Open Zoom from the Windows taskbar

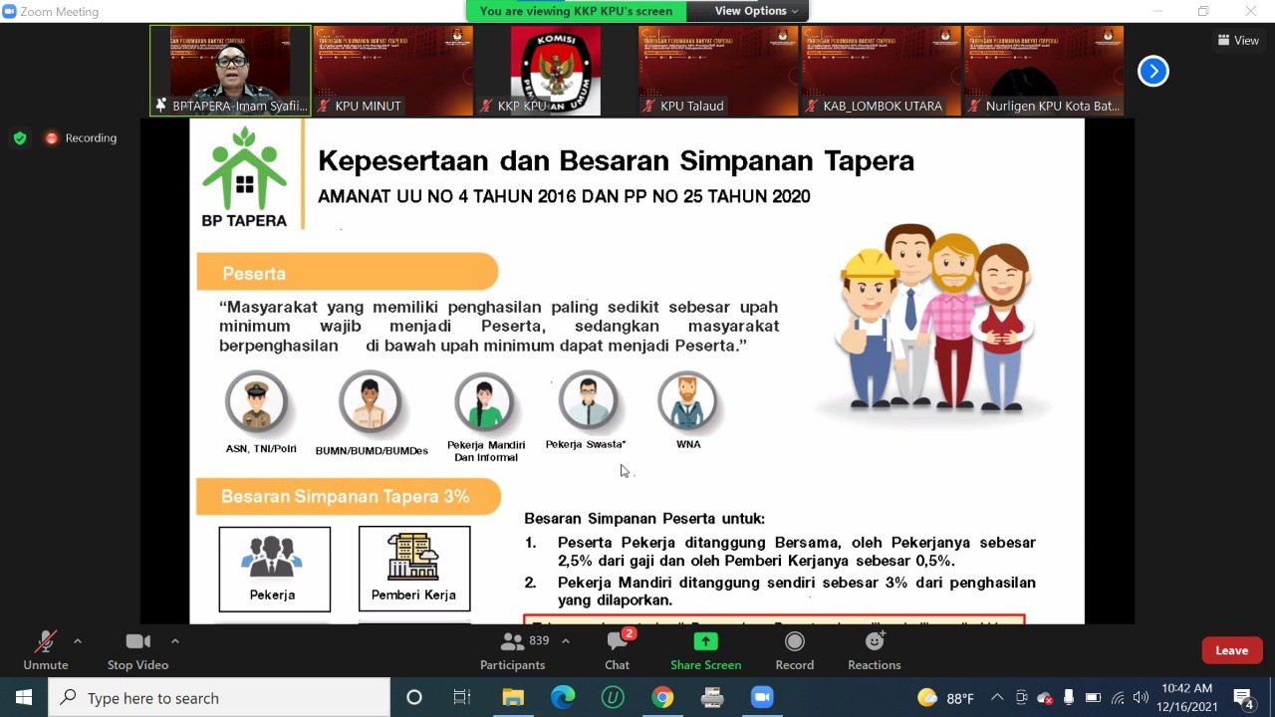point(762,697)
